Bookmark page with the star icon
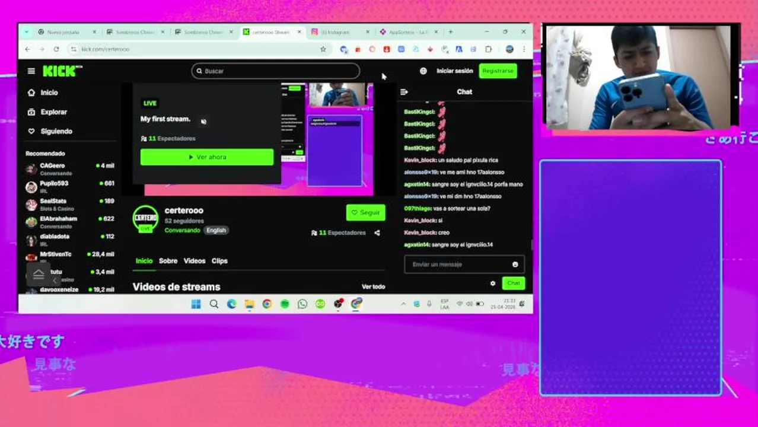The image size is (758, 427). pyautogui.click(x=323, y=49)
